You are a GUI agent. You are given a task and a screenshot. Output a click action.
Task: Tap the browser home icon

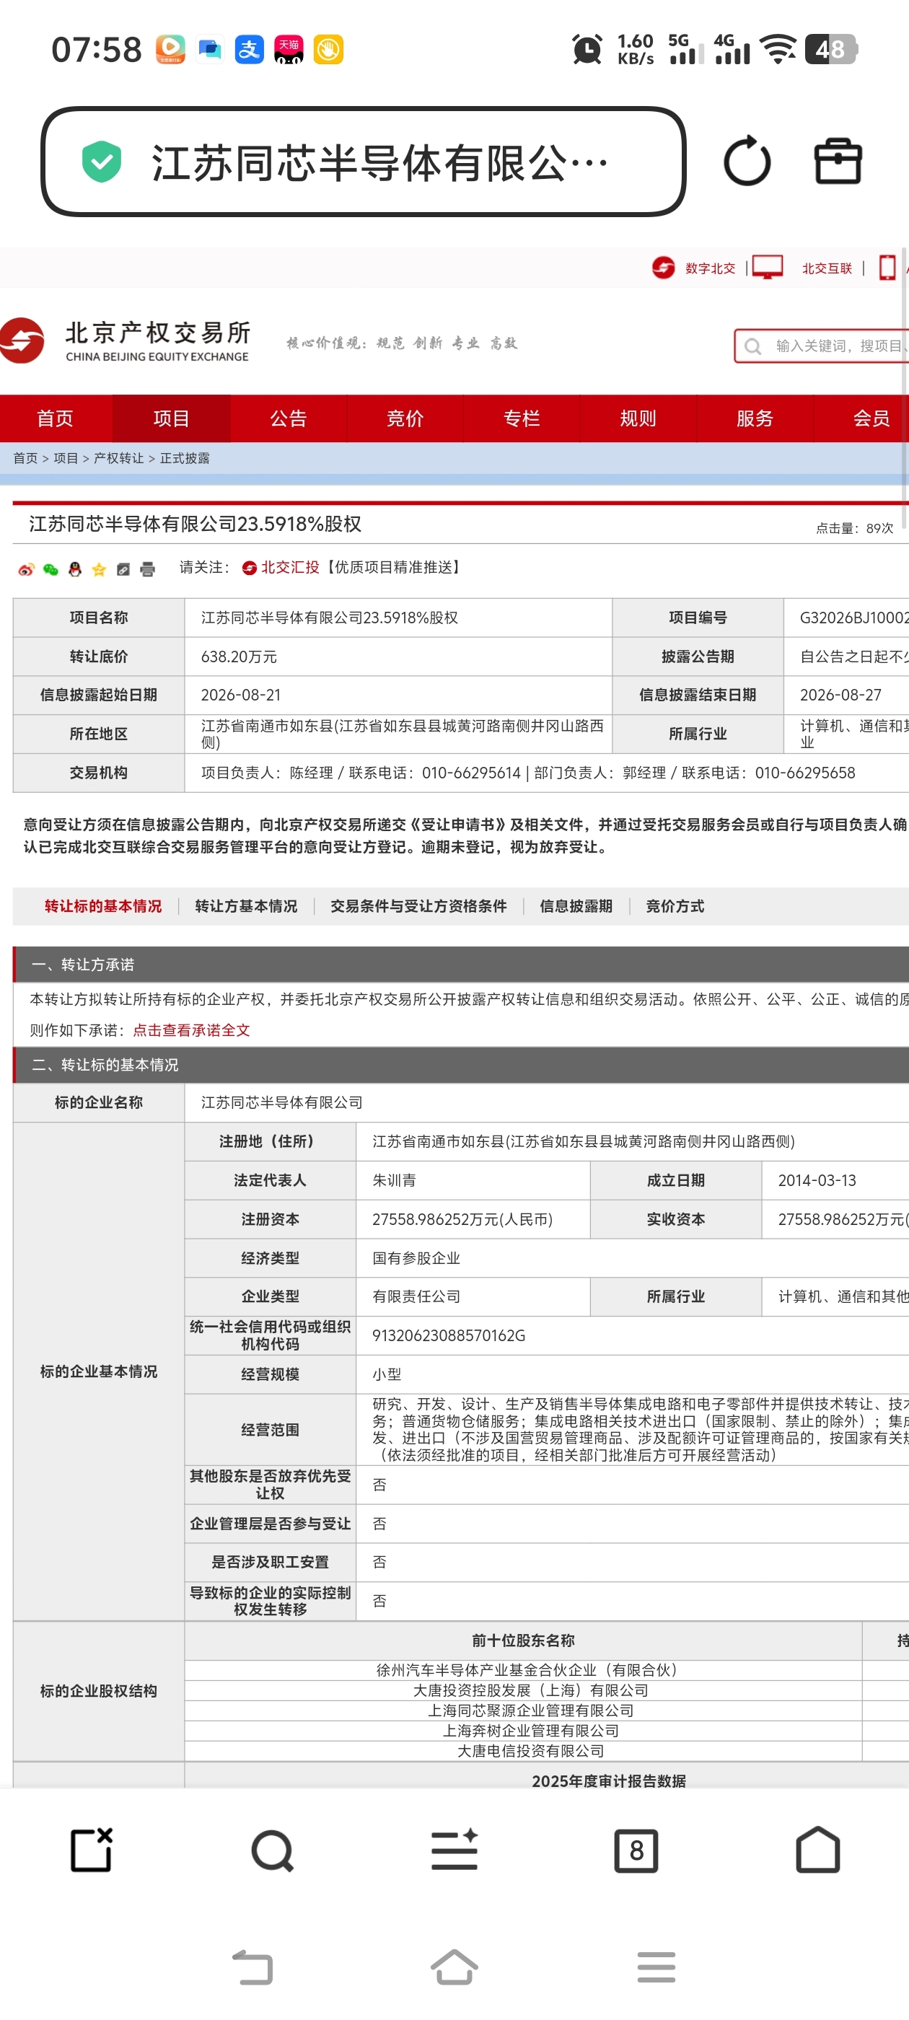click(818, 1849)
